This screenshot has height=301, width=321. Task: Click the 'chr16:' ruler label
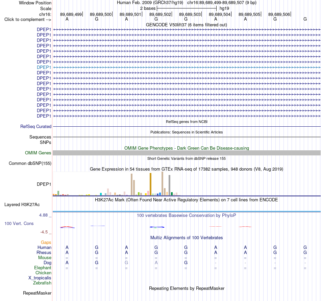(45, 14)
